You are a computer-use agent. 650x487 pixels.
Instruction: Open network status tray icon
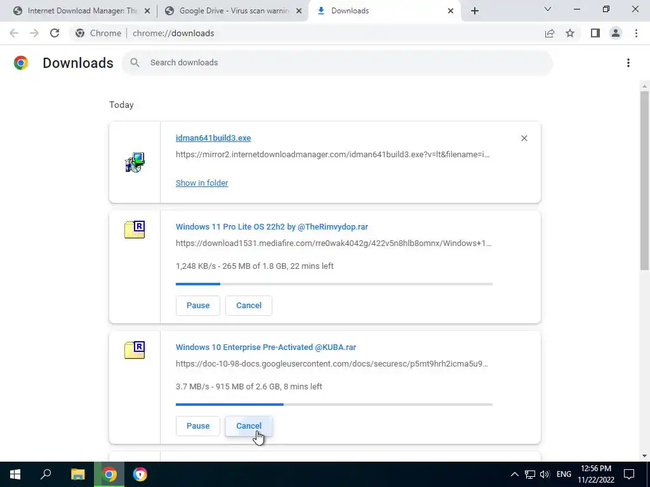coord(530,474)
